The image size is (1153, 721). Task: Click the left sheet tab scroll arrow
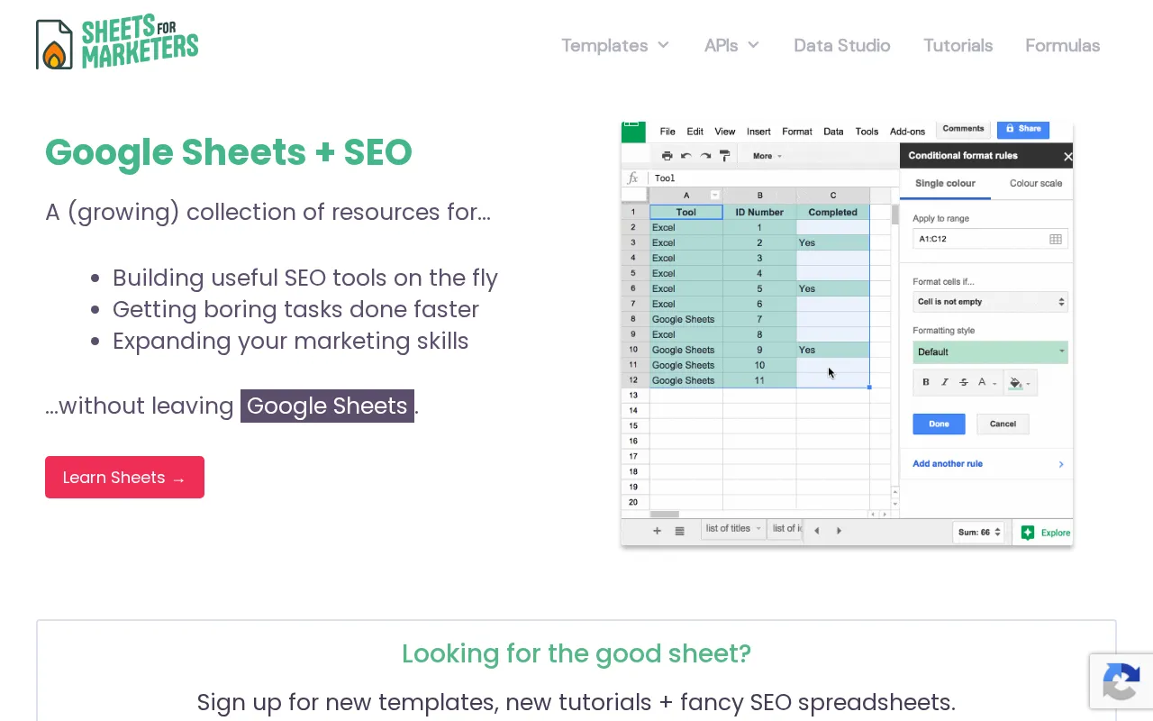817,531
